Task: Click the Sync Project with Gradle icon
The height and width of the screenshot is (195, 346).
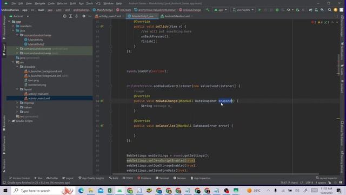Action: (310, 10)
